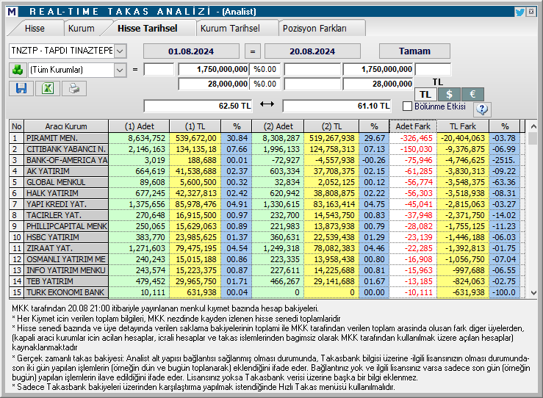Click the No column header

pos(17,126)
